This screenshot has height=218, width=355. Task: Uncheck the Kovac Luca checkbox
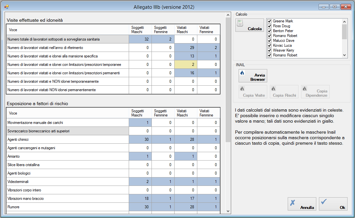(270, 46)
